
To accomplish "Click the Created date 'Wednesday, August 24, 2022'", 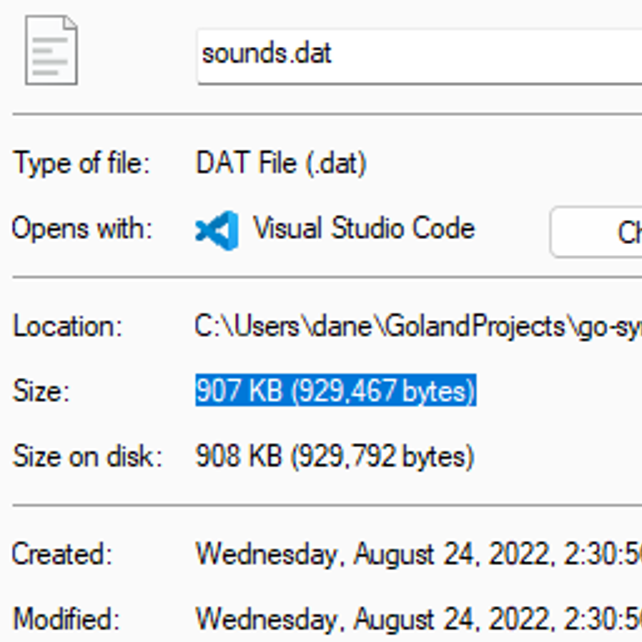I will click(372, 555).
